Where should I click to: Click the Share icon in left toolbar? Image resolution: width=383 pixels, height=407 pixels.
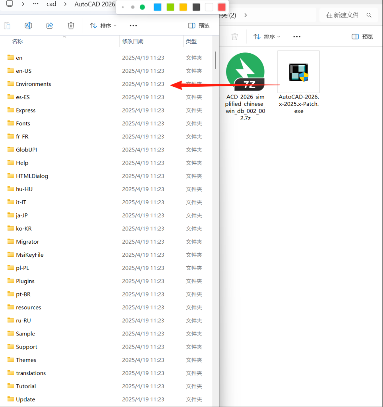pyautogui.click(x=50, y=26)
